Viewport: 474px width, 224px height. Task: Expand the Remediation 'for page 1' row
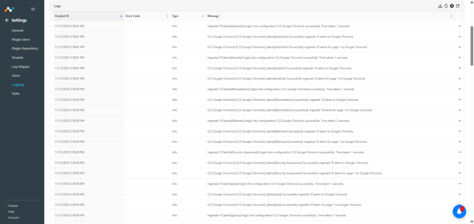point(460,110)
